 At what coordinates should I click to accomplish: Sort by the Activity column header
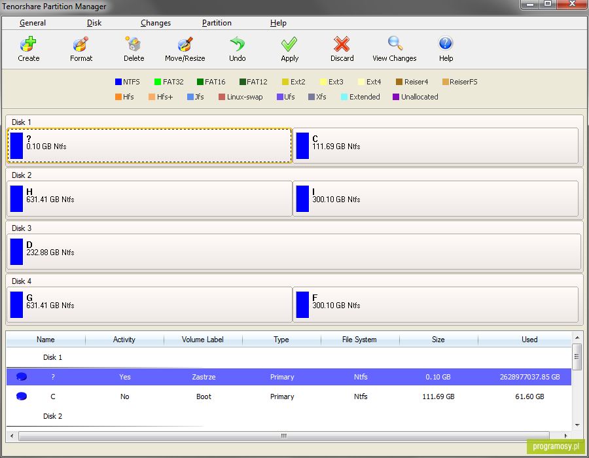pyautogui.click(x=124, y=340)
